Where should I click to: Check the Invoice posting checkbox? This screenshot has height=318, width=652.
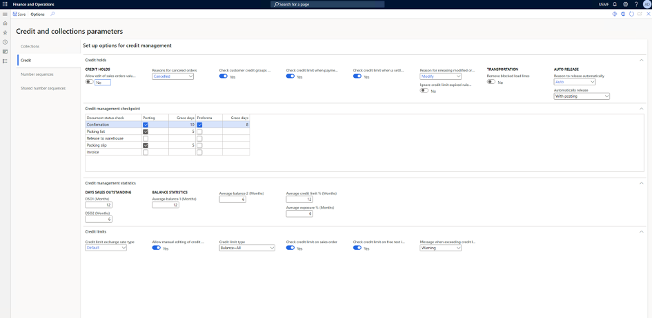click(x=145, y=152)
